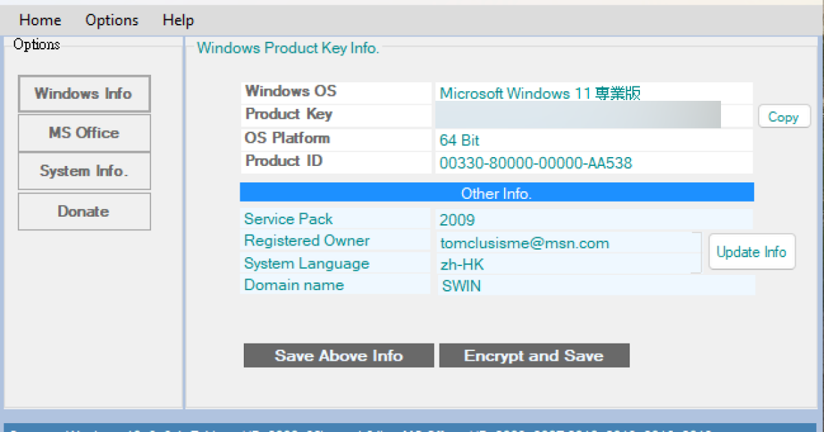Click the Update Info button
This screenshot has width=824, height=432.
click(x=751, y=252)
